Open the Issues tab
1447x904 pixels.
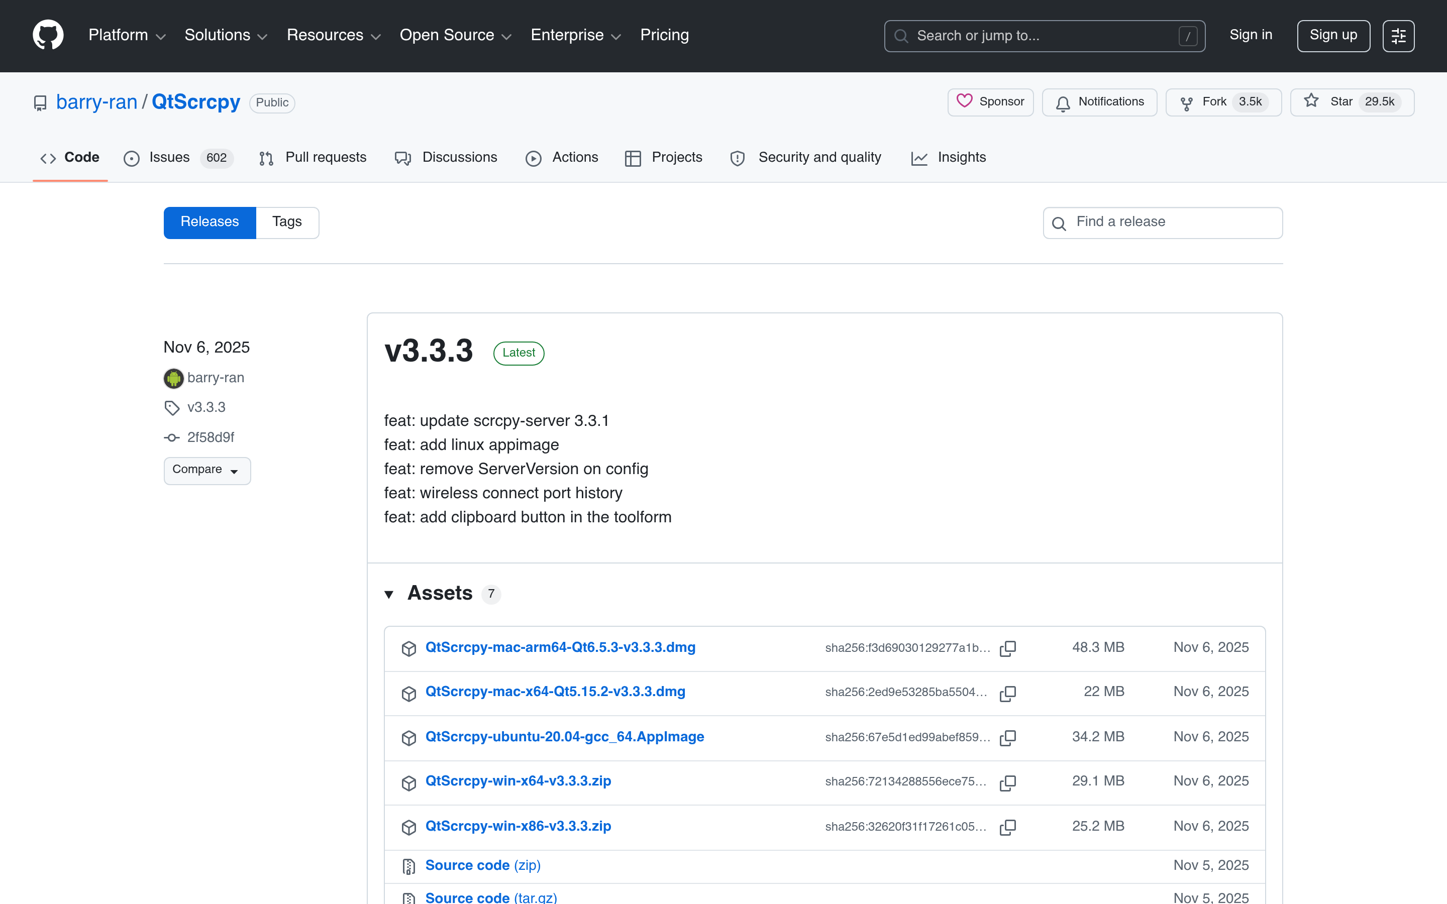tap(178, 157)
